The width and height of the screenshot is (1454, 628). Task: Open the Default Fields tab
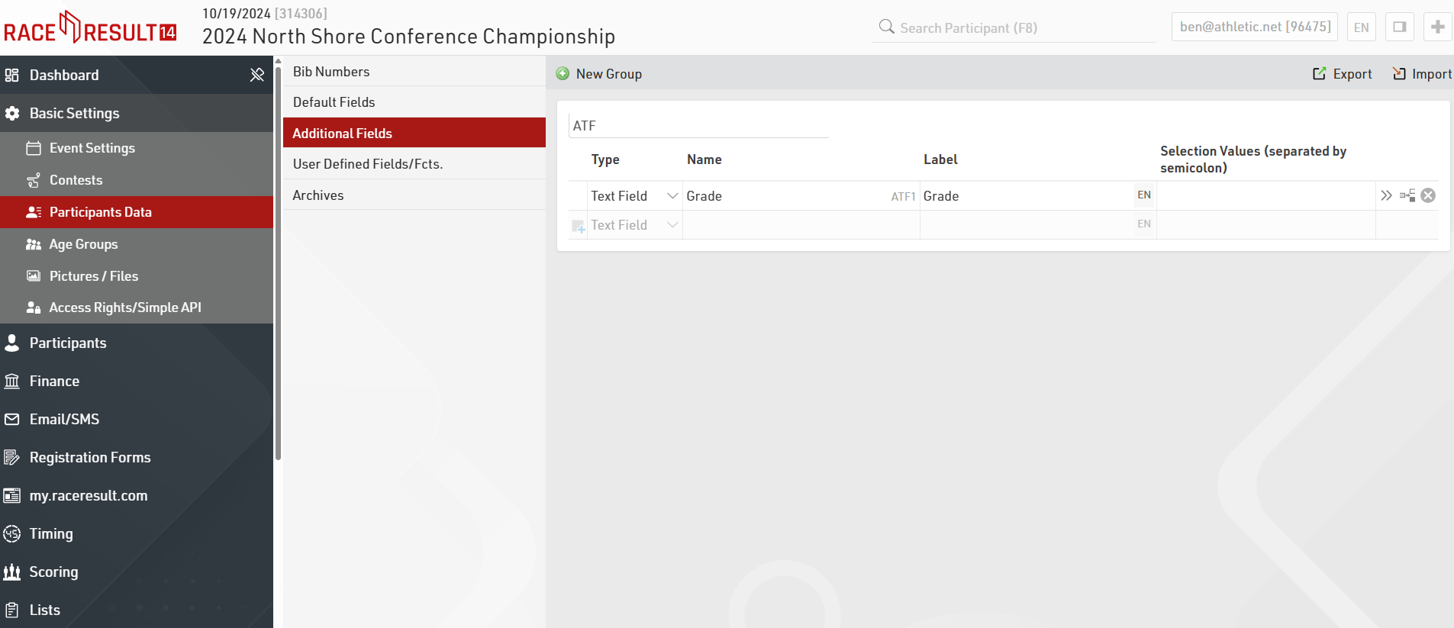point(334,102)
